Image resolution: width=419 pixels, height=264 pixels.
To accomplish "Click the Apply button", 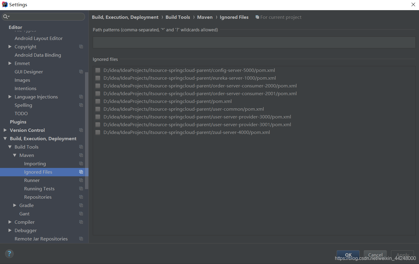I will (x=402, y=255).
